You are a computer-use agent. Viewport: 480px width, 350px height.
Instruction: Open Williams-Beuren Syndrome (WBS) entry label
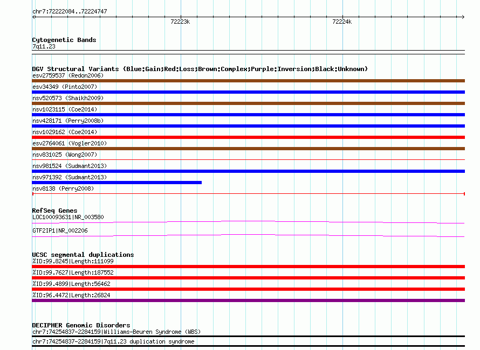pos(116,332)
